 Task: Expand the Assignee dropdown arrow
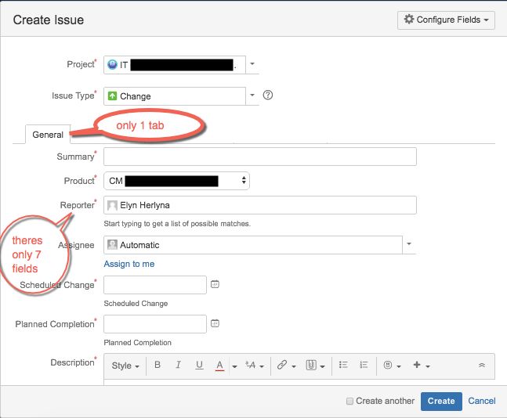pyautogui.click(x=409, y=244)
